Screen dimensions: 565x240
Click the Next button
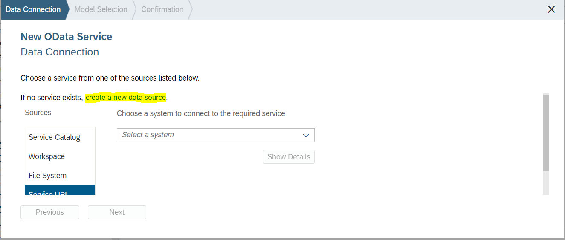coord(117,212)
